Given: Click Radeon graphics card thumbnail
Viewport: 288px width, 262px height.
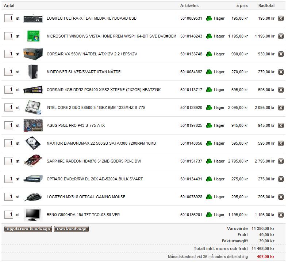Looking at the screenshot, I should coord(33,161).
